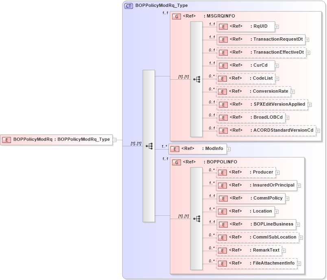The height and width of the screenshot is (280, 327).
Task: Expand the FileAttachmentInfo element
Action: pyautogui.click(x=300, y=263)
